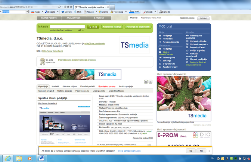Click the Iskanje search input field
251x162 pixels.
tap(67, 27)
